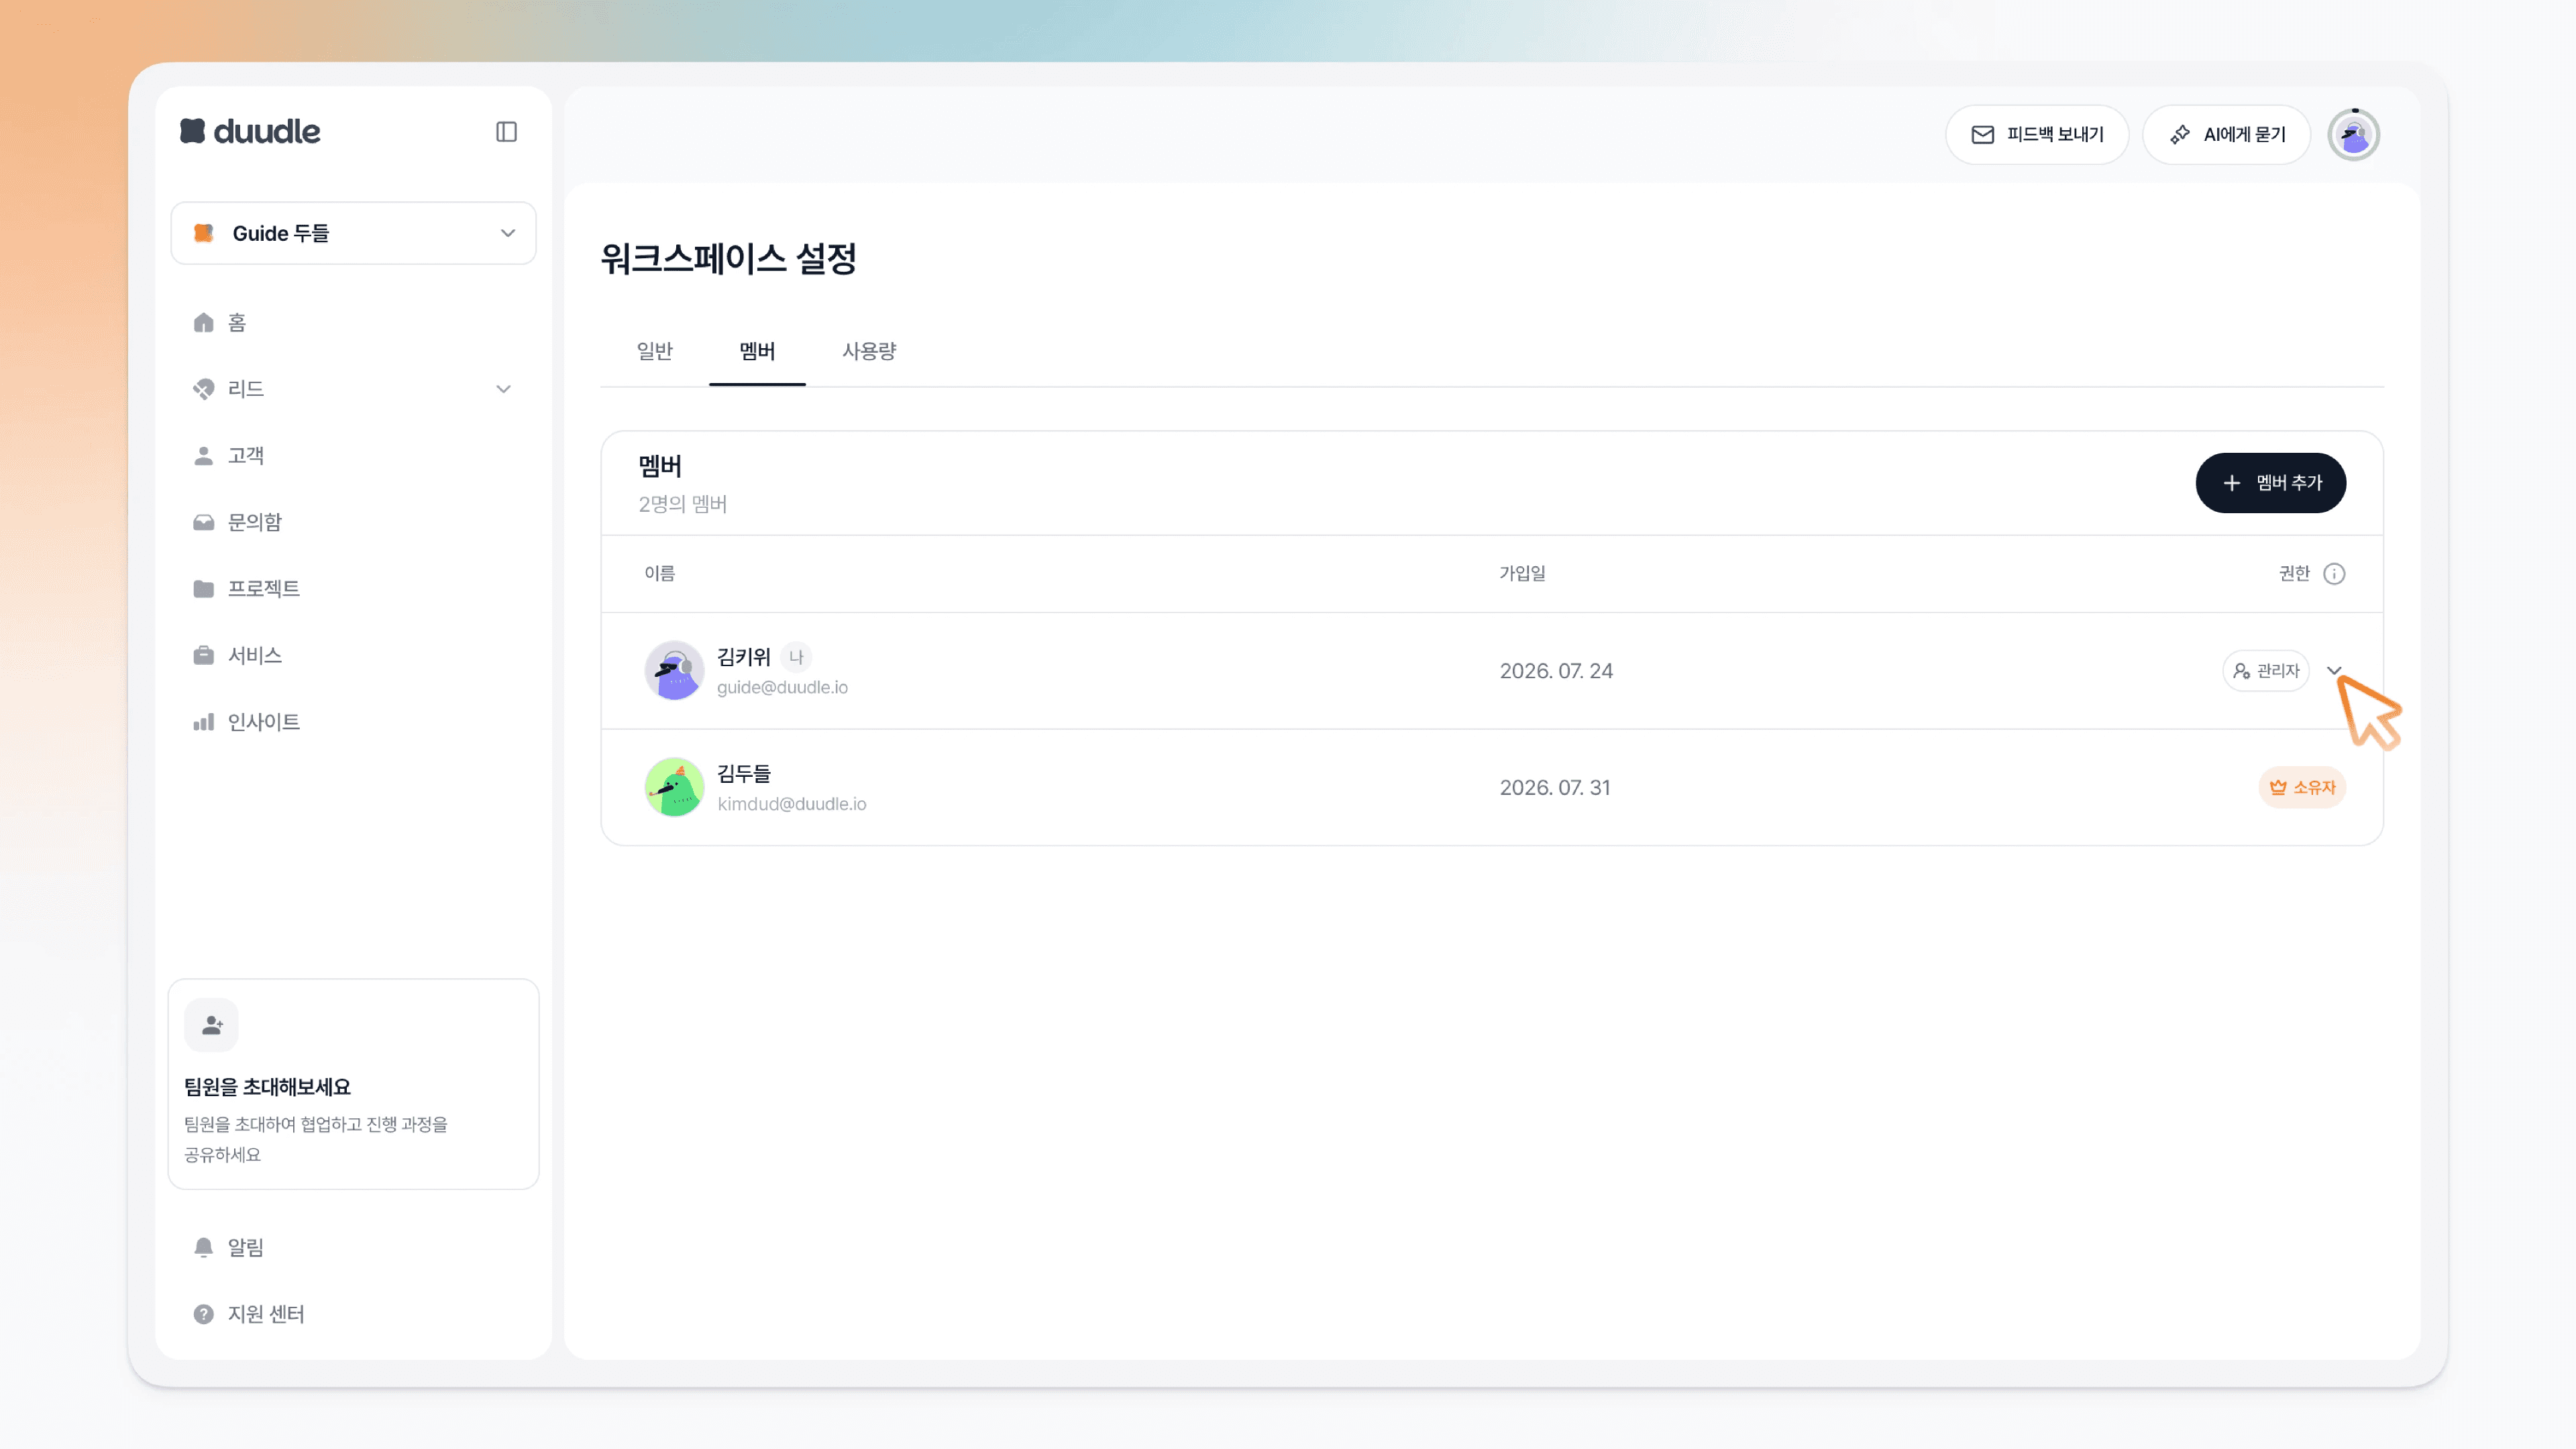This screenshot has width=2576, height=1449.
Task: Open 인사이트 in the sidebar
Action: [263, 722]
